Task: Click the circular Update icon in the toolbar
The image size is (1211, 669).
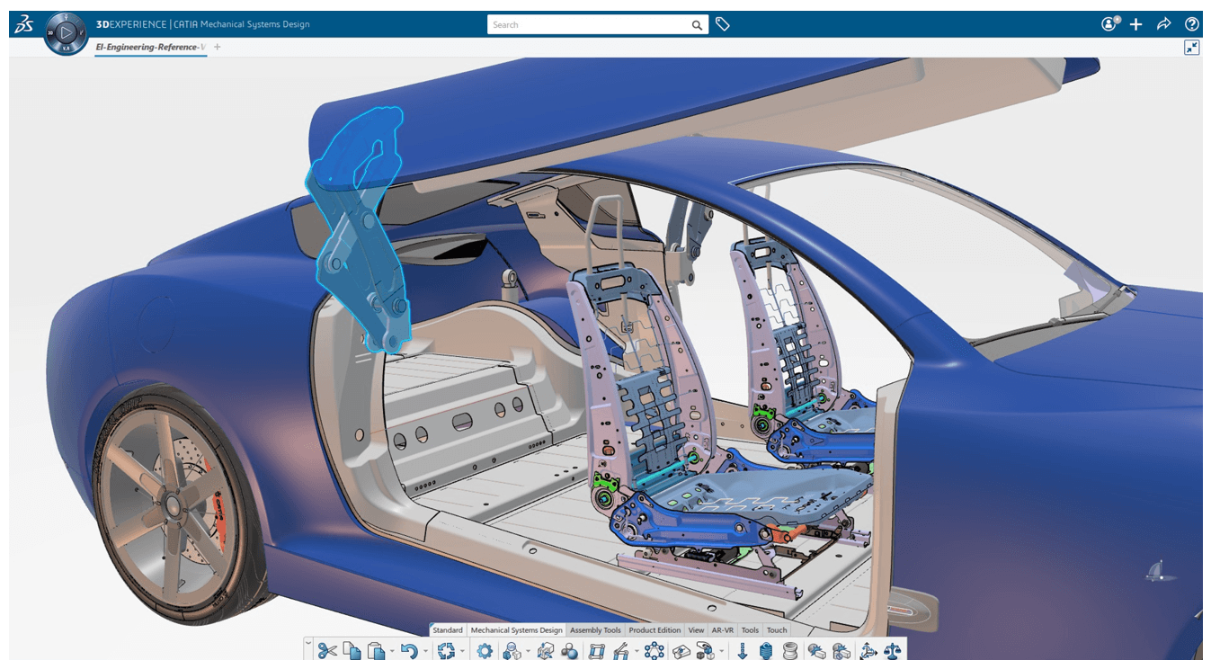Action: (449, 650)
